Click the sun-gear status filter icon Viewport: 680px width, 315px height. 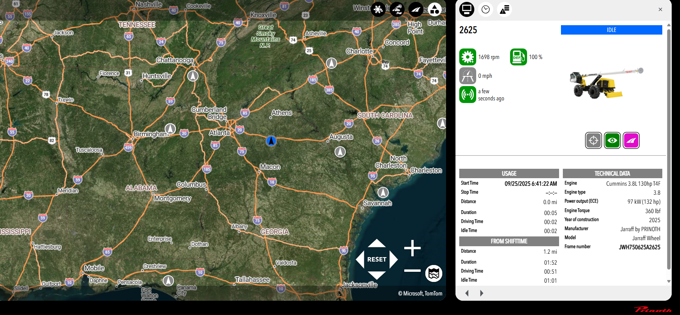pos(378,9)
